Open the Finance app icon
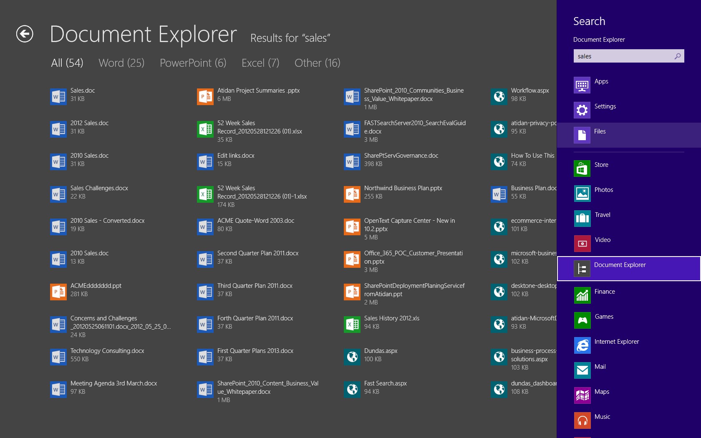The height and width of the screenshot is (438, 701). tap(582, 295)
